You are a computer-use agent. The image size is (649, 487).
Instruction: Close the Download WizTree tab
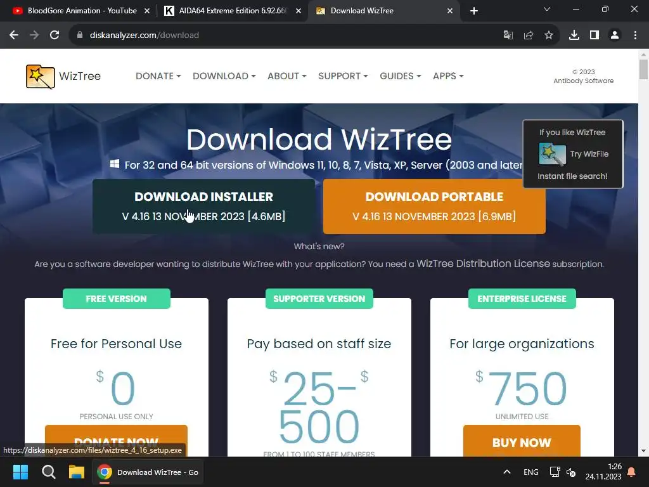pos(450,11)
